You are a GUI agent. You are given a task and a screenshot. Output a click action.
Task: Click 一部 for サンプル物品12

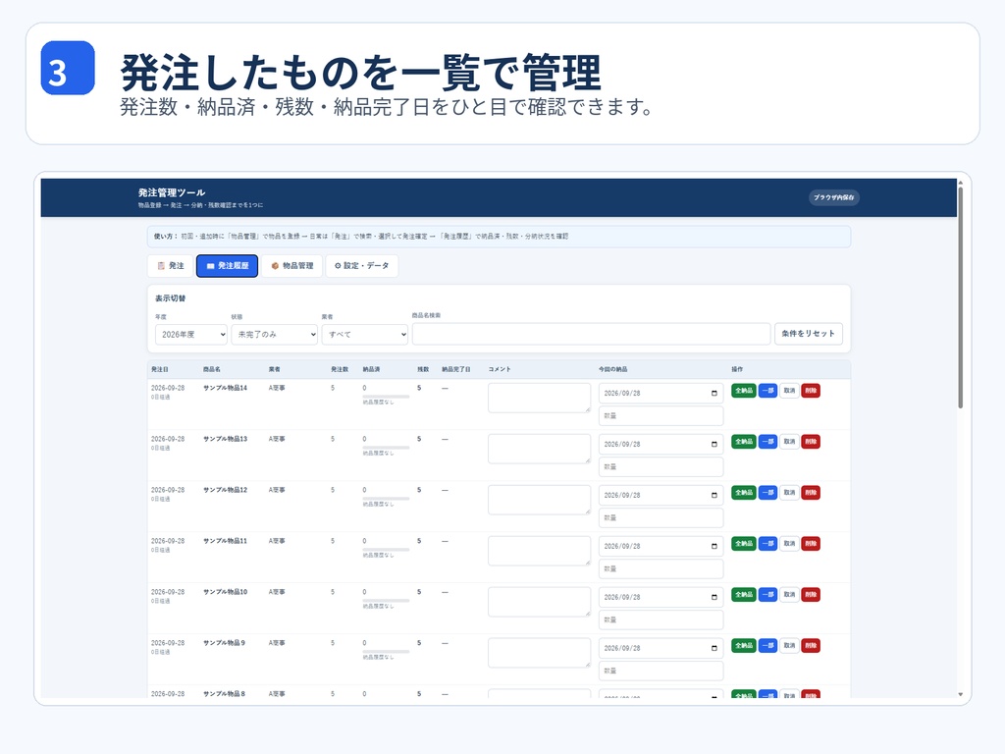coord(767,493)
